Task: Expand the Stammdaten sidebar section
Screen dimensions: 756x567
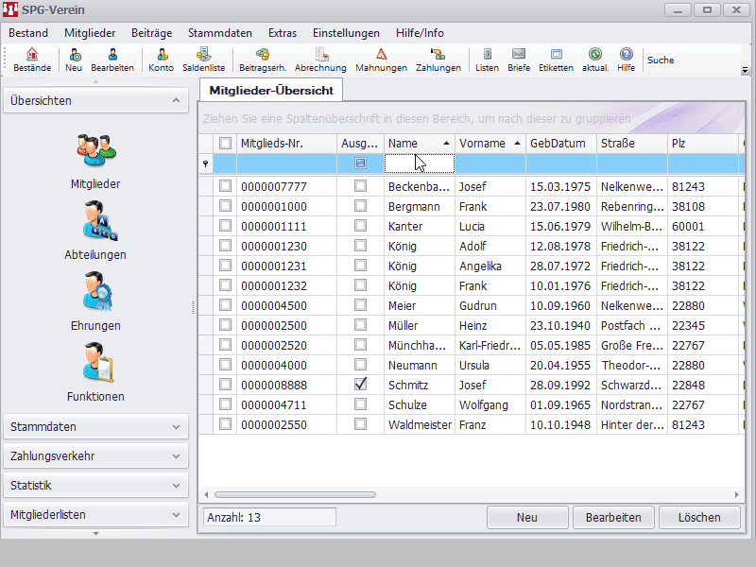Action: pyautogui.click(x=95, y=427)
